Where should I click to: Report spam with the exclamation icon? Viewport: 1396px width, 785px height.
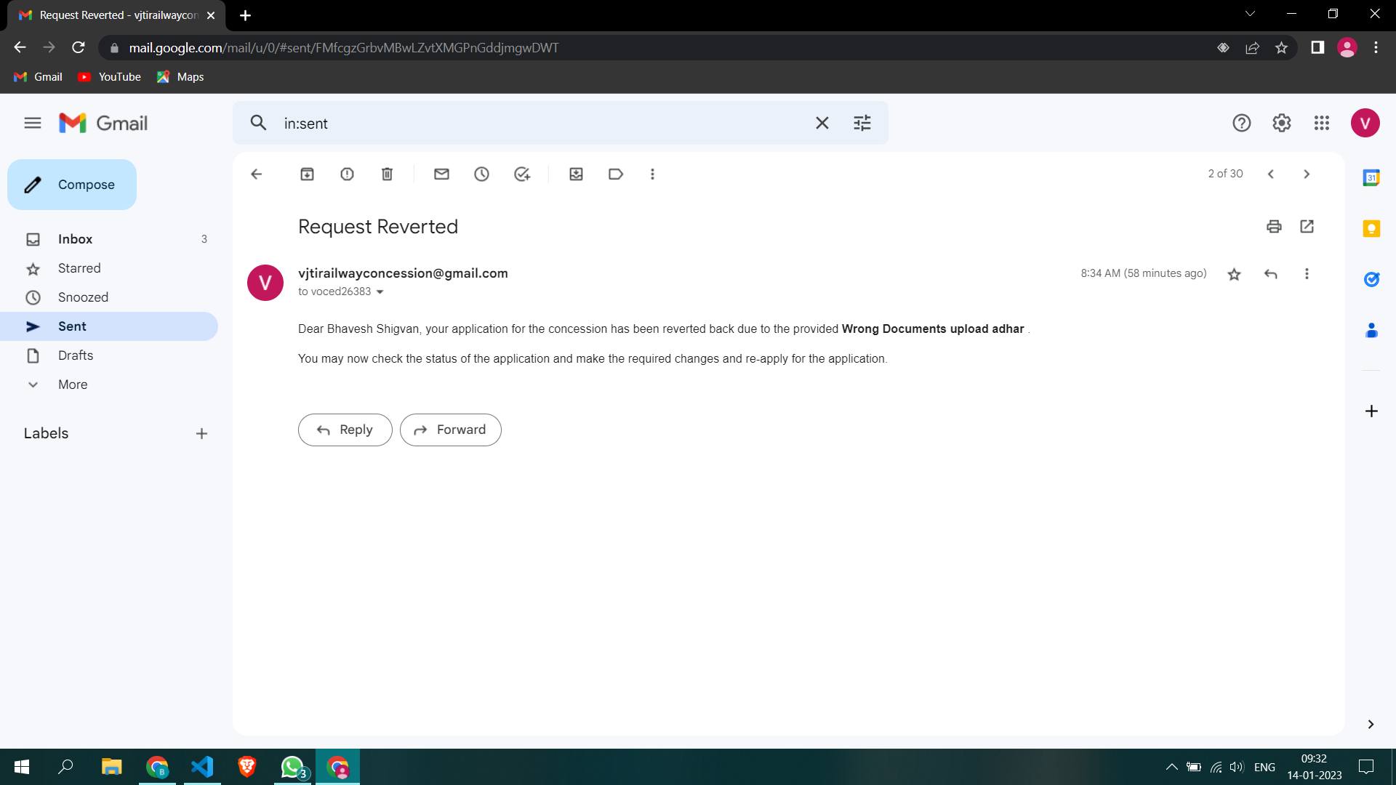point(347,174)
